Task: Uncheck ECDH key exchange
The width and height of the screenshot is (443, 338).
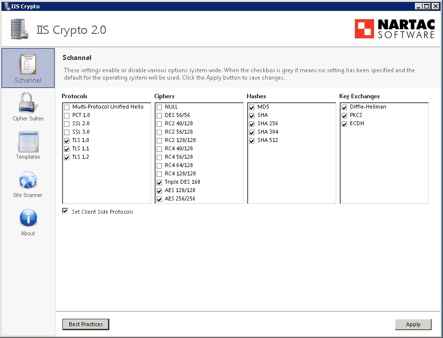Action: [x=345, y=124]
